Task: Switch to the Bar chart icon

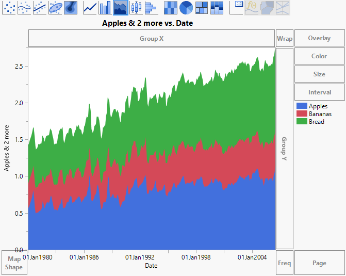Action: tap(105, 7)
